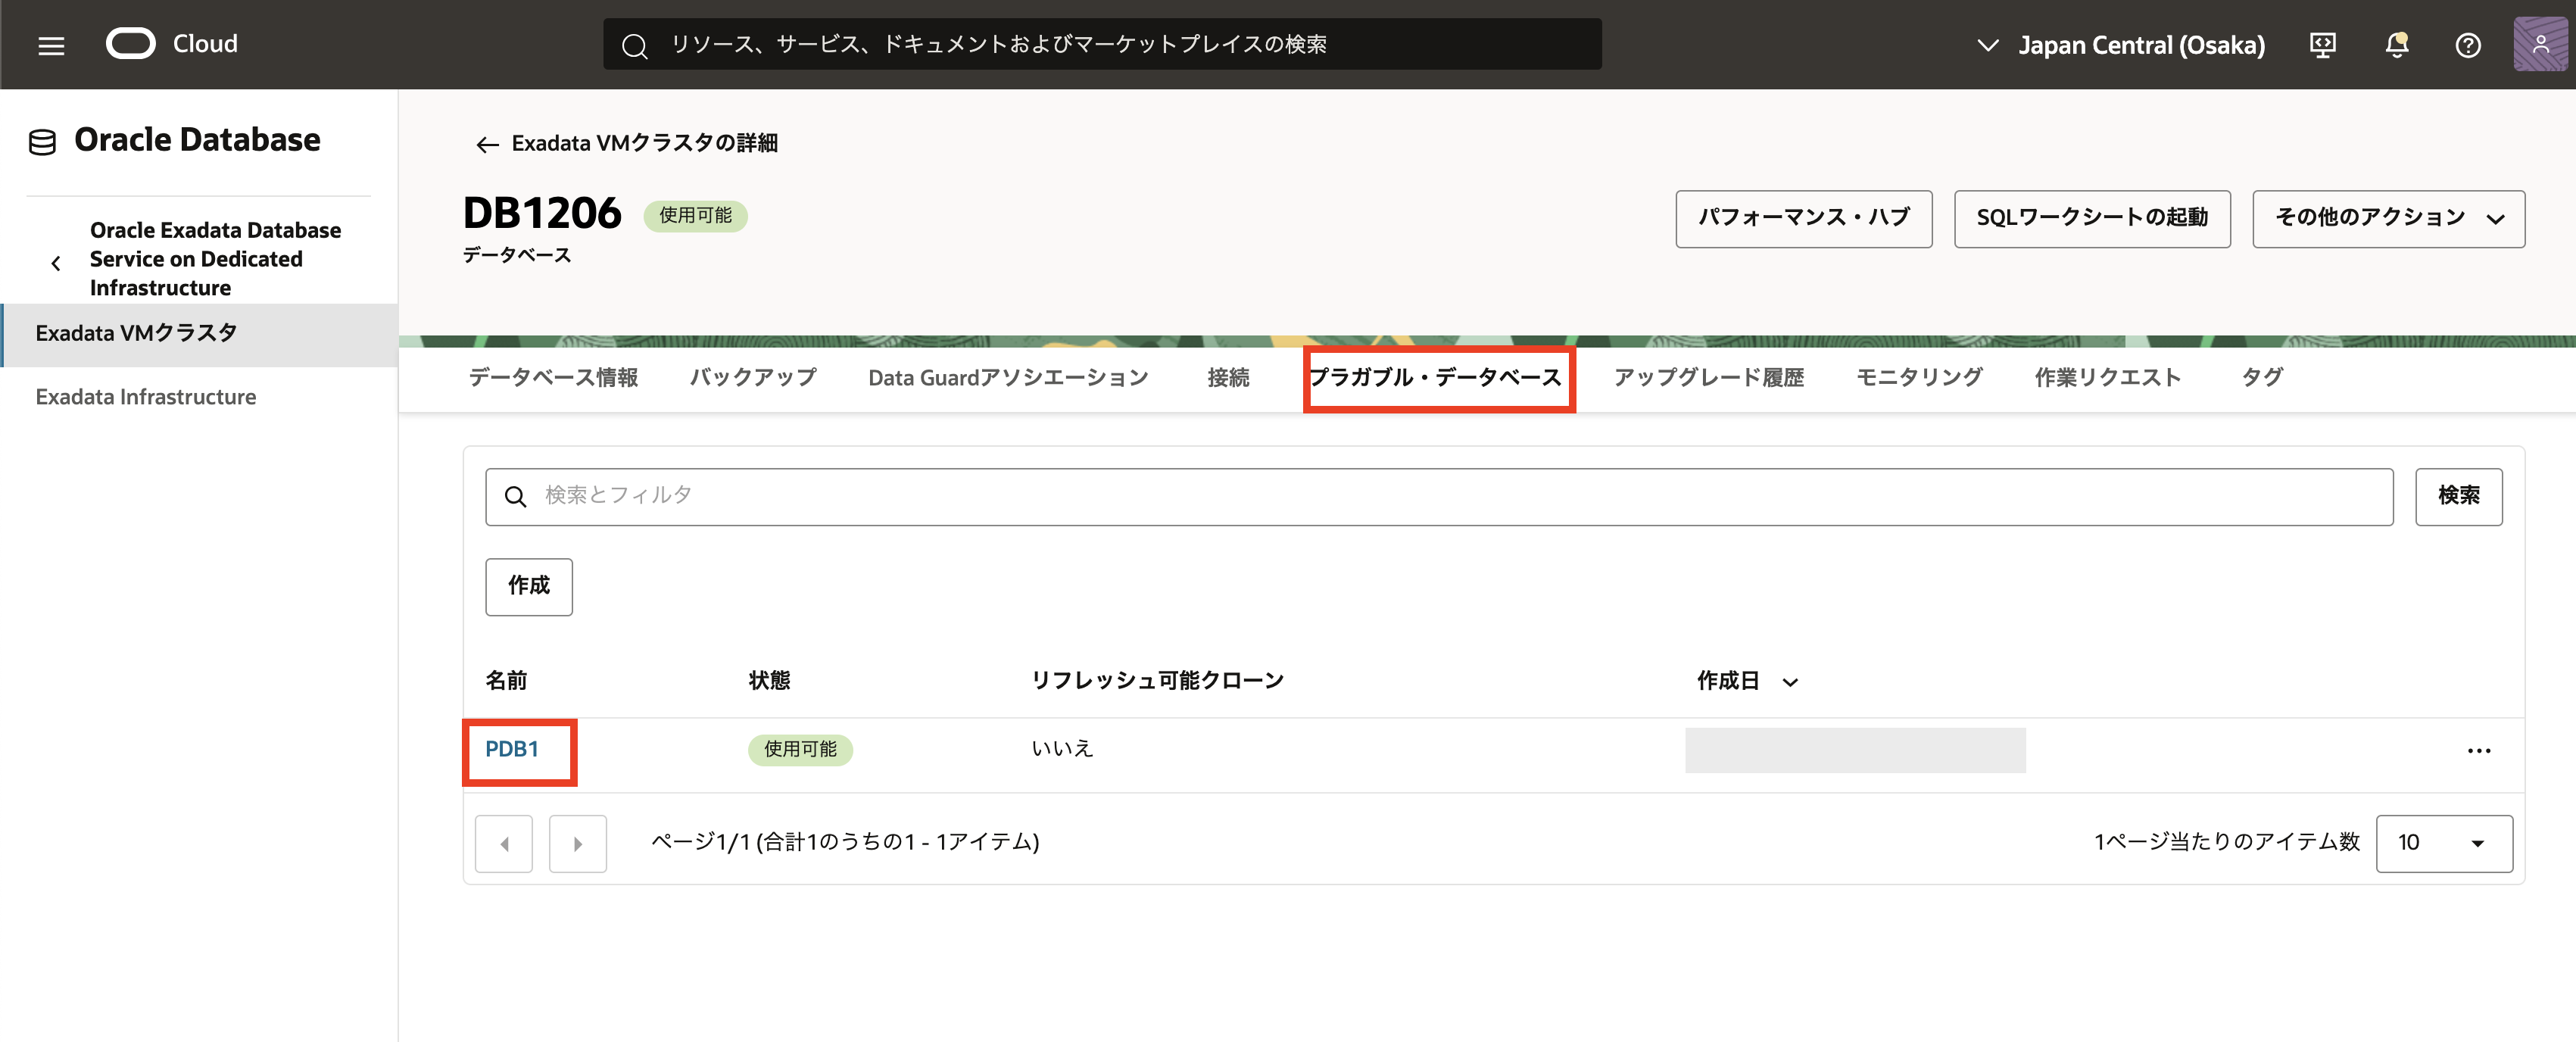Expand the Japan Central (Osaka) region selector
The width and height of the screenshot is (2576, 1042).
pos(2120,45)
